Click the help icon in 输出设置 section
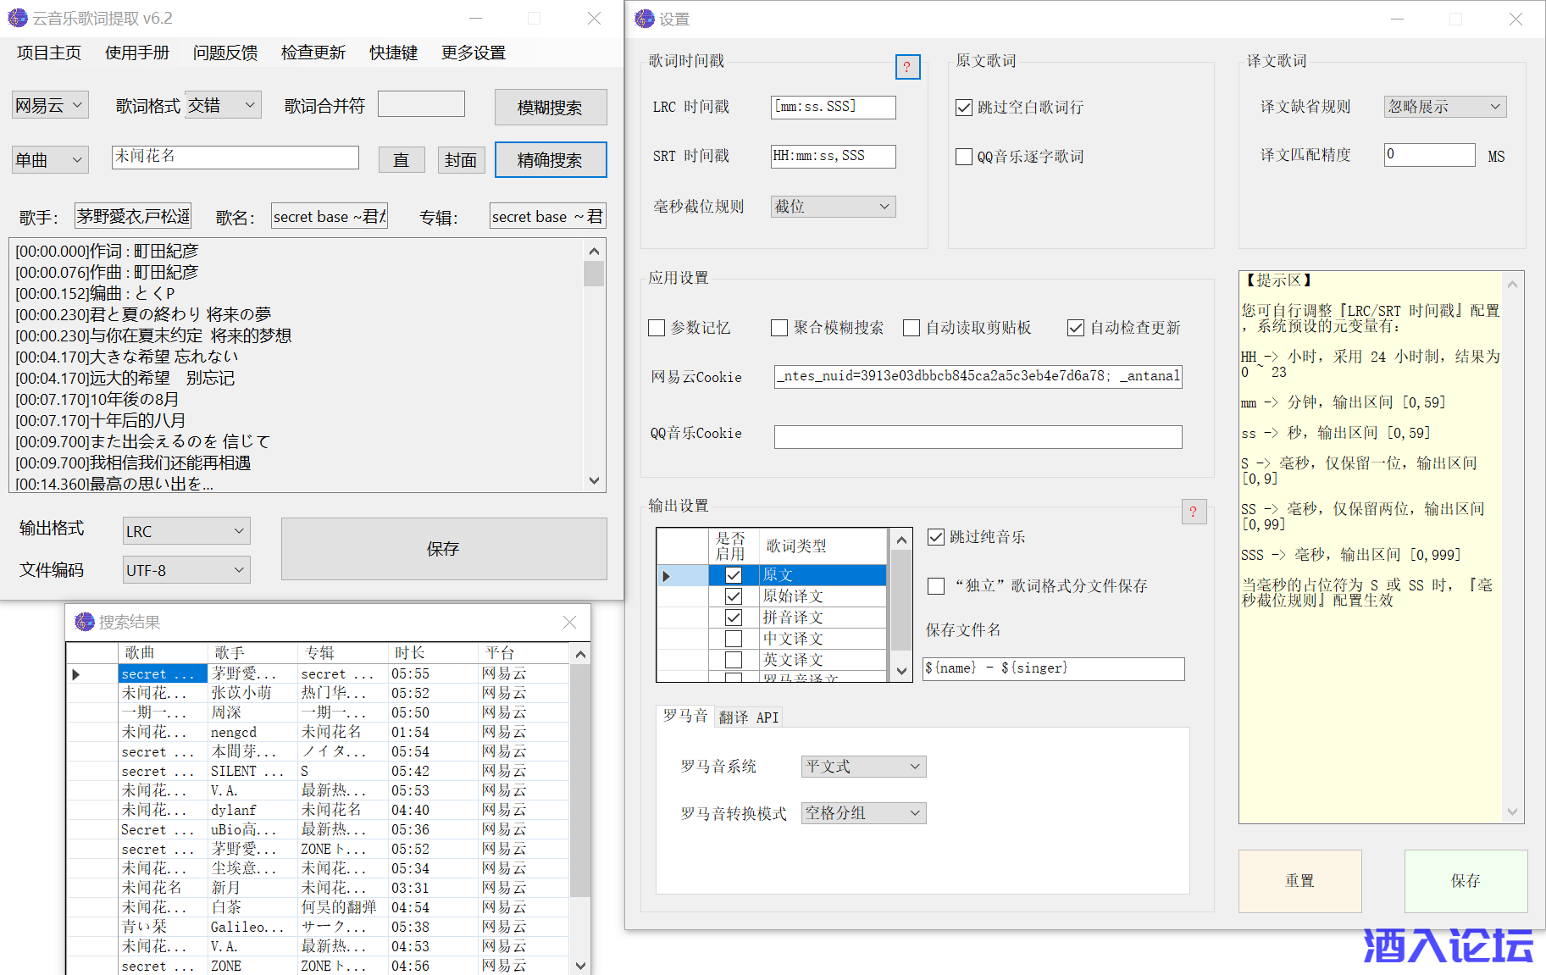 (x=1193, y=512)
